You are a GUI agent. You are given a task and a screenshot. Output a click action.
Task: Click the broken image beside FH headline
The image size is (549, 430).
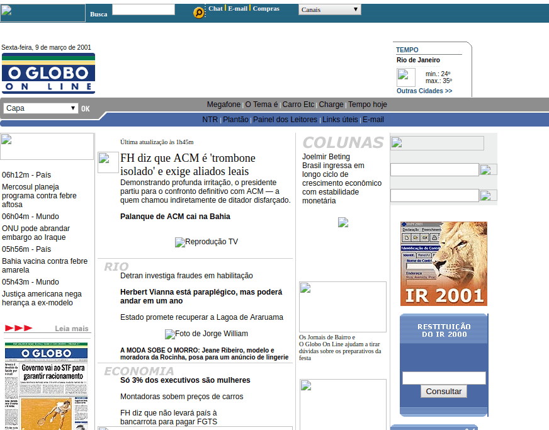coord(108,162)
